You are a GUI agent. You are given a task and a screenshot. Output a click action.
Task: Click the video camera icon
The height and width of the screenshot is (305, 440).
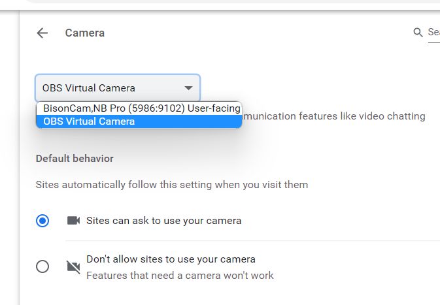click(73, 221)
